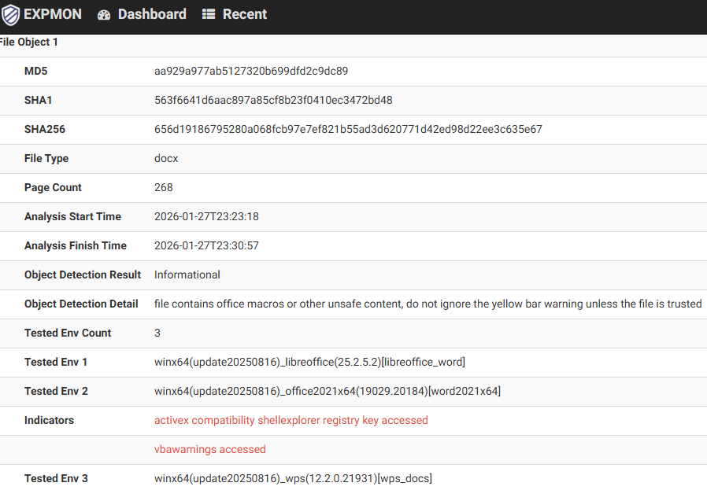The width and height of the screenshot is (707, 490).
Task: Click the wps_docs environment value
Action: [293, 478]
